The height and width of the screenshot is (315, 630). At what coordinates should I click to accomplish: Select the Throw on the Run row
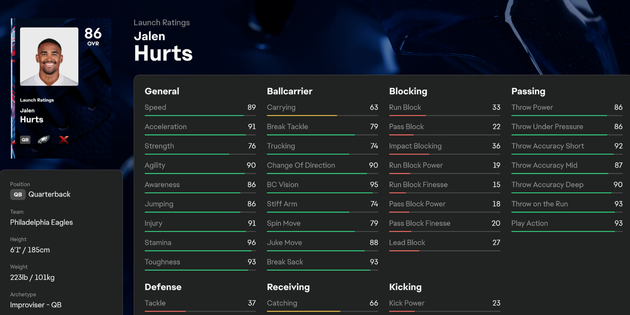[x=567, y=204]
